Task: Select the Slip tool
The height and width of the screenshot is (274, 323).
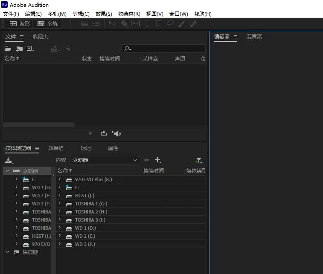Action: point(136,24)
